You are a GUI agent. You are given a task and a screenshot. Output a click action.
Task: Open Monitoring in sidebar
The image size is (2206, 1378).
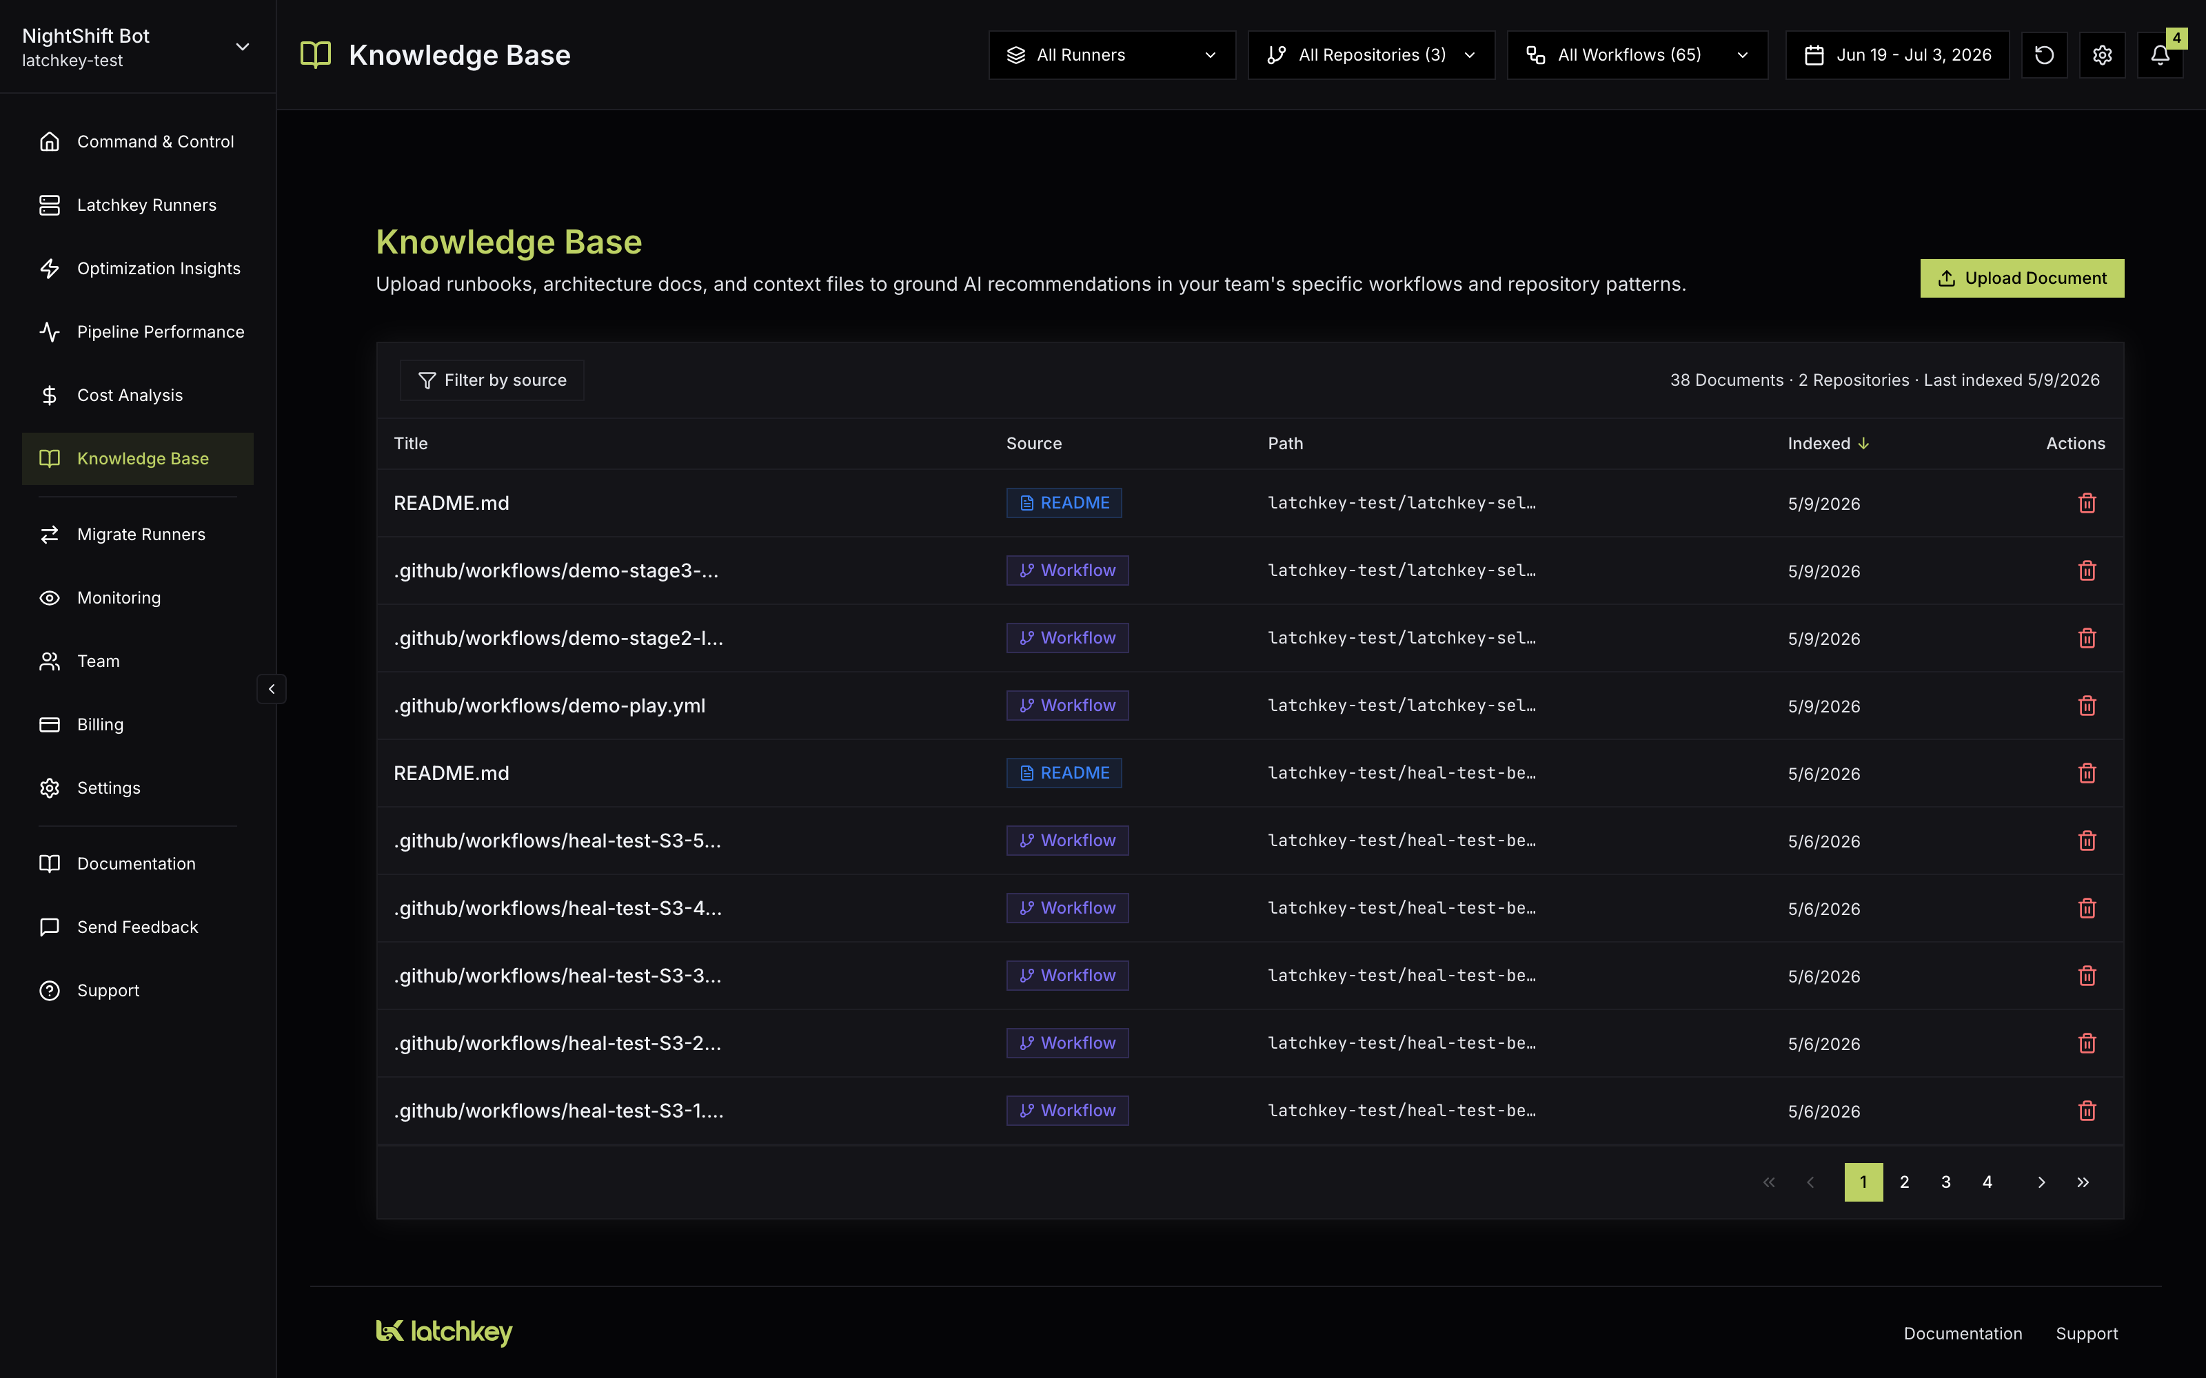click(x=138, y=598)
